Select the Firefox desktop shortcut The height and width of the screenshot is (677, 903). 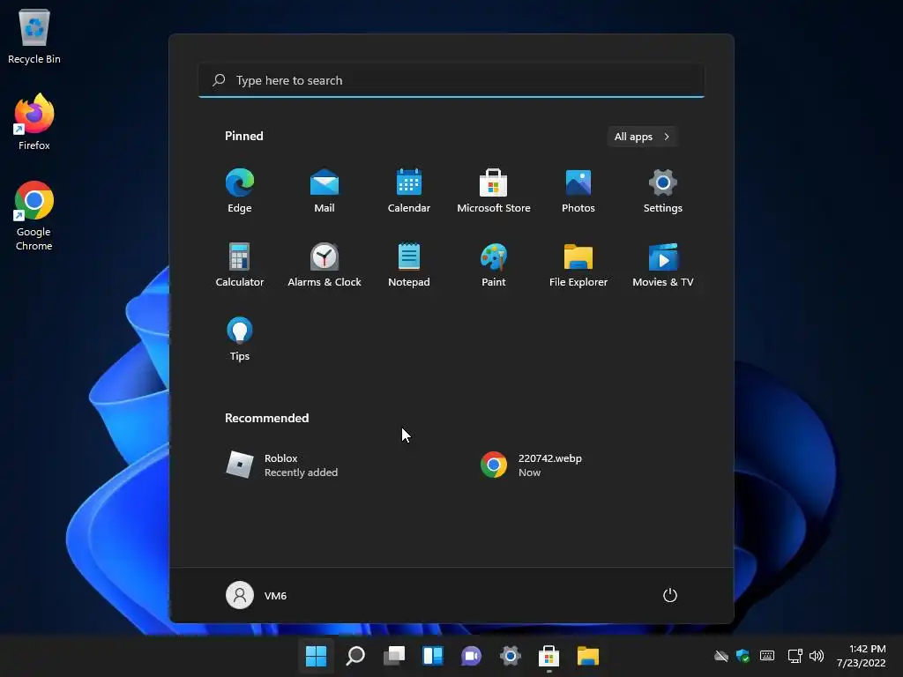pos(34,123)
